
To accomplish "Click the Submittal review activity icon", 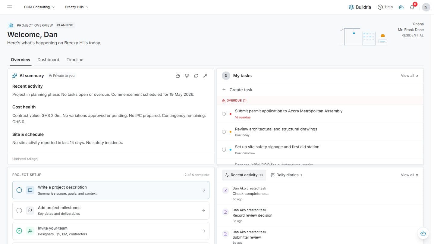I will pyautogui.click(x=225, y=234).
